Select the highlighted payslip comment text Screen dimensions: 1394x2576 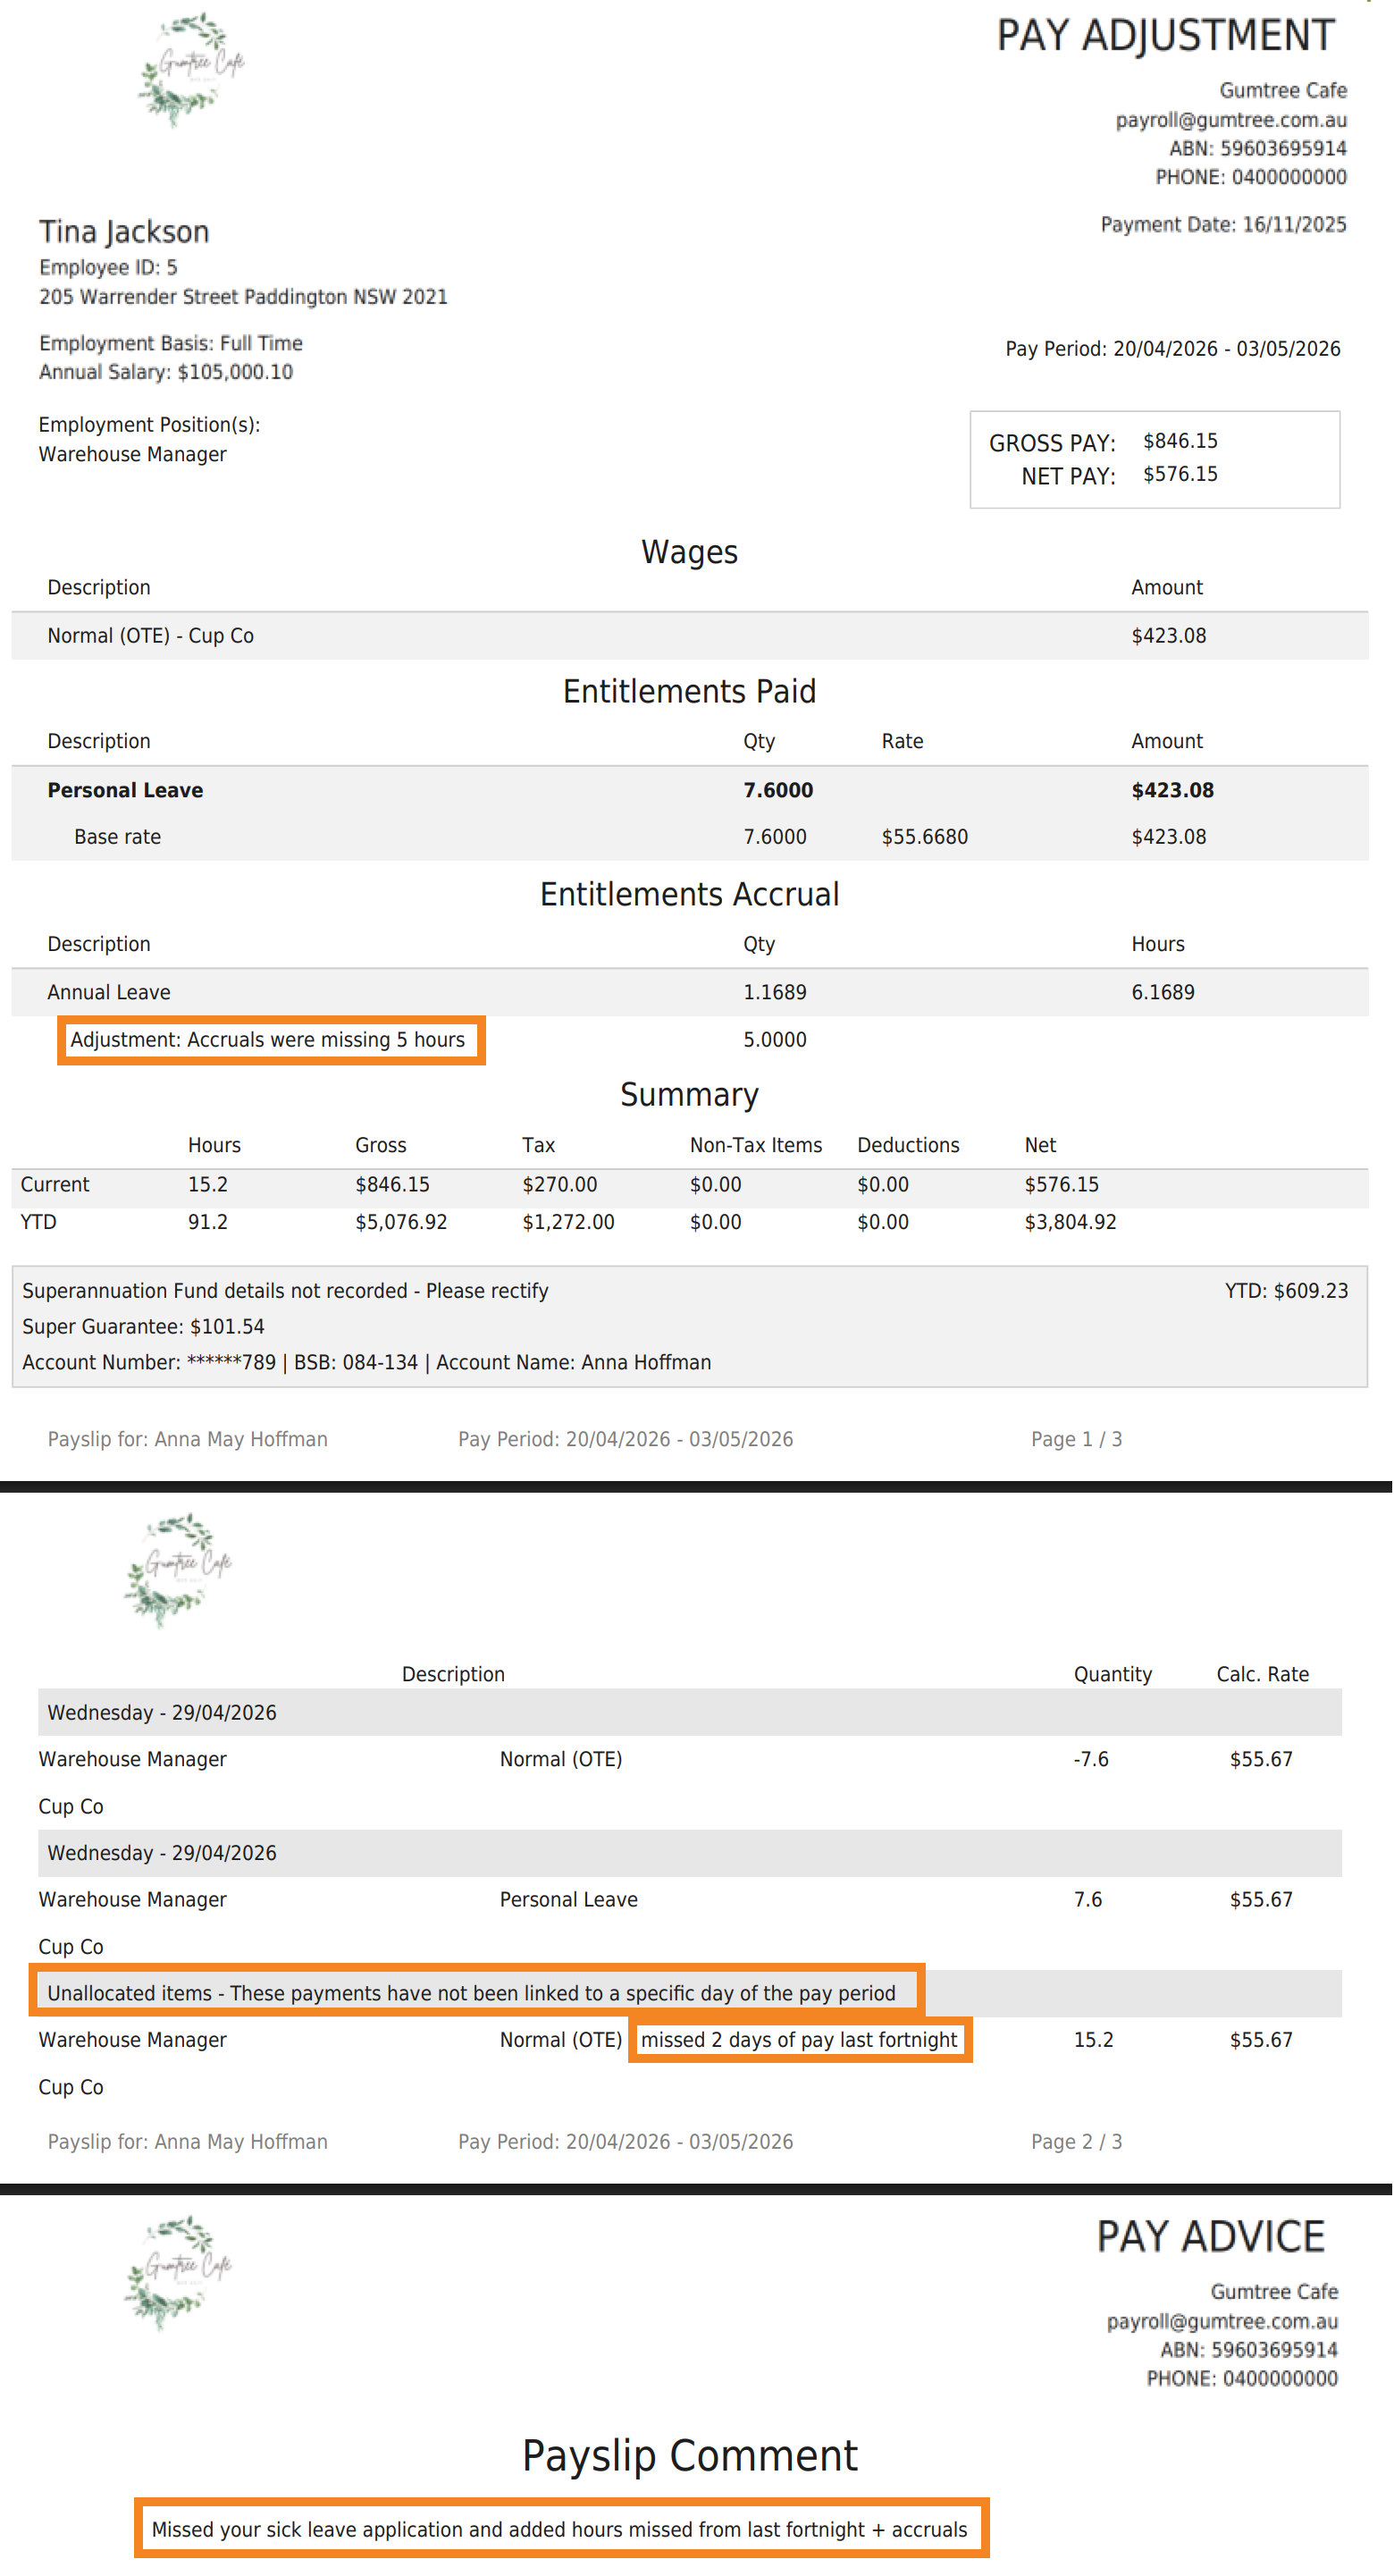(x=561, y=2528)
